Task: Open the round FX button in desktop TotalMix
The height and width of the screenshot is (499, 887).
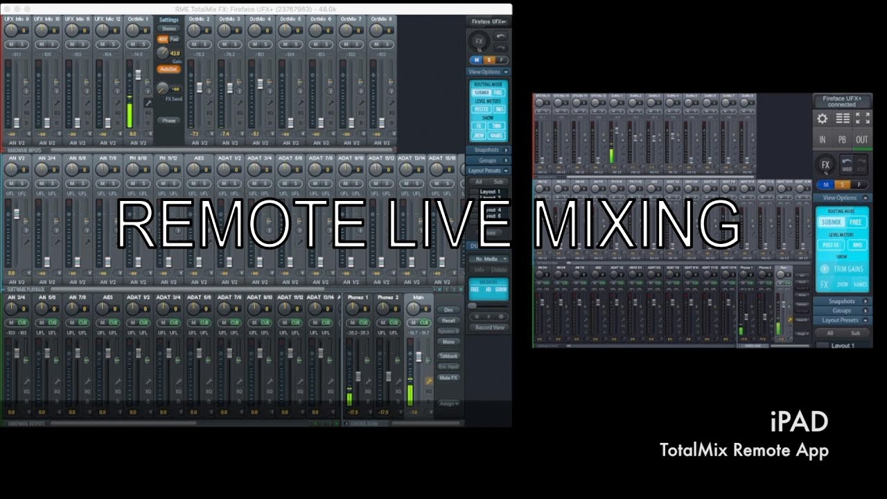Action: click(x=479, y=42)
